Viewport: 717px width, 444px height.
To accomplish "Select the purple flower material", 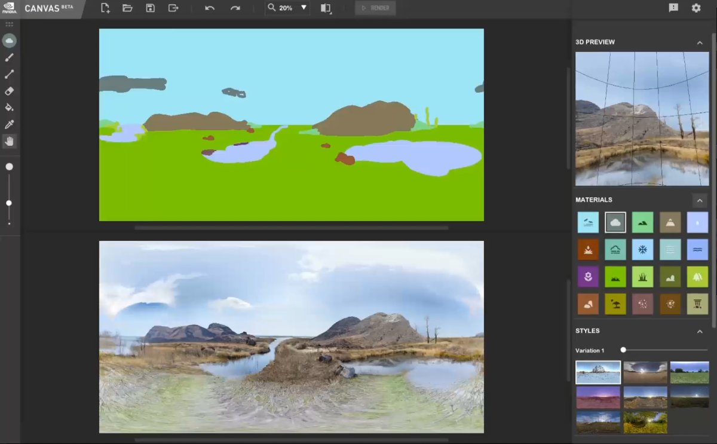I will [588, 277].
